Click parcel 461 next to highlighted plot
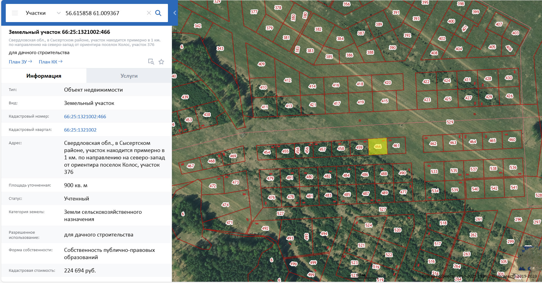Screen dimensions: 542x283 (396, 146)
